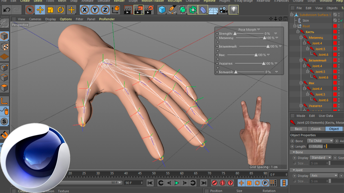
Task: Play the animation forward
Action: point(177,183)
